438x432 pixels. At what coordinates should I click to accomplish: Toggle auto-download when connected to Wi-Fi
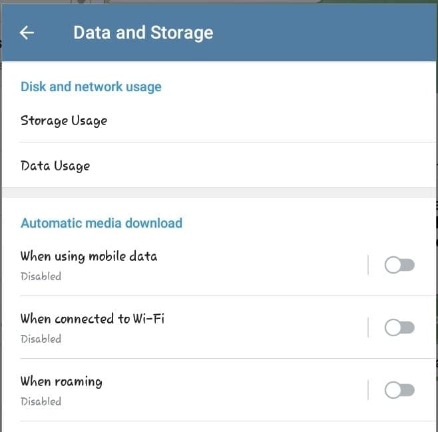[x=399, y=327]
